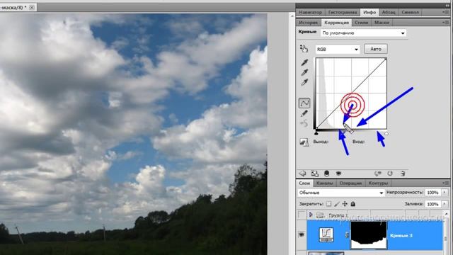This screenshot has width=453, height=255.
Task: Open the Обычные blend mode dropdown
Action: click(x=341, y=193)
